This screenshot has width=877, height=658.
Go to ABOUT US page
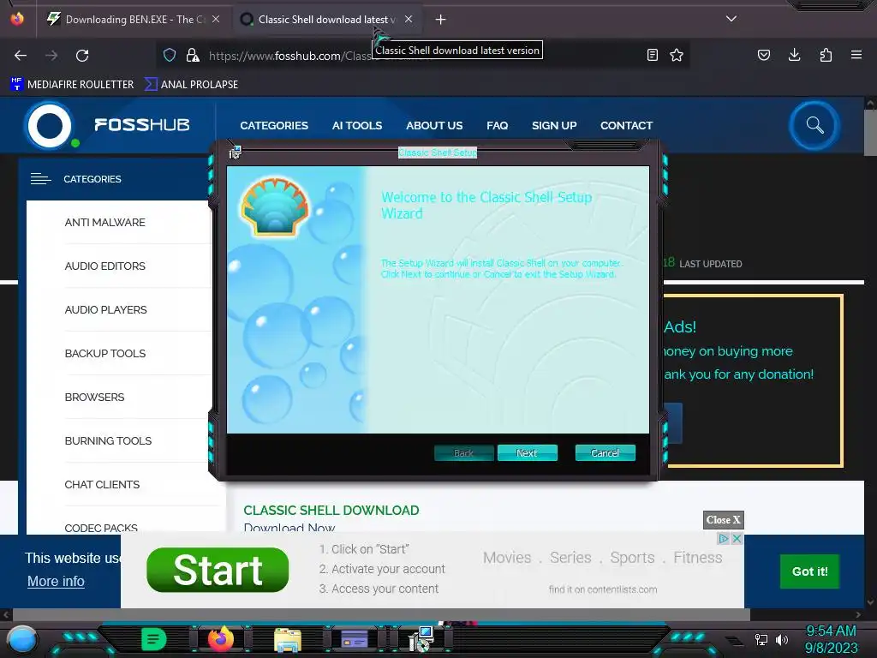coord(434,126)
